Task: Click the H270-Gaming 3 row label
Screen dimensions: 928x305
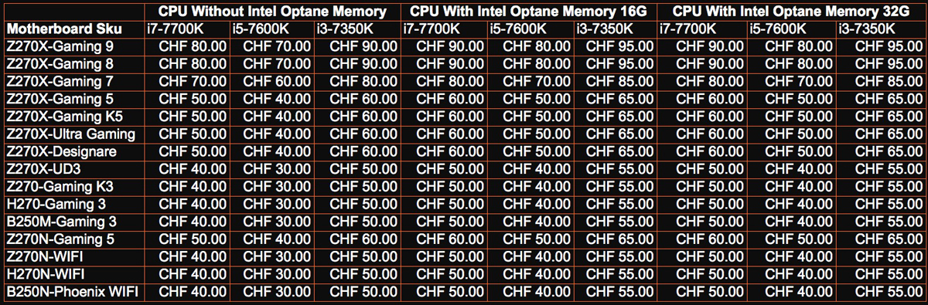Action: (x=54, y=204)
